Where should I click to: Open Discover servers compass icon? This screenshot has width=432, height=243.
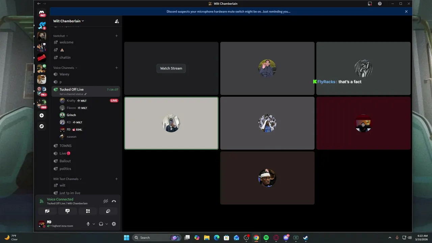(x=42, y=126)
